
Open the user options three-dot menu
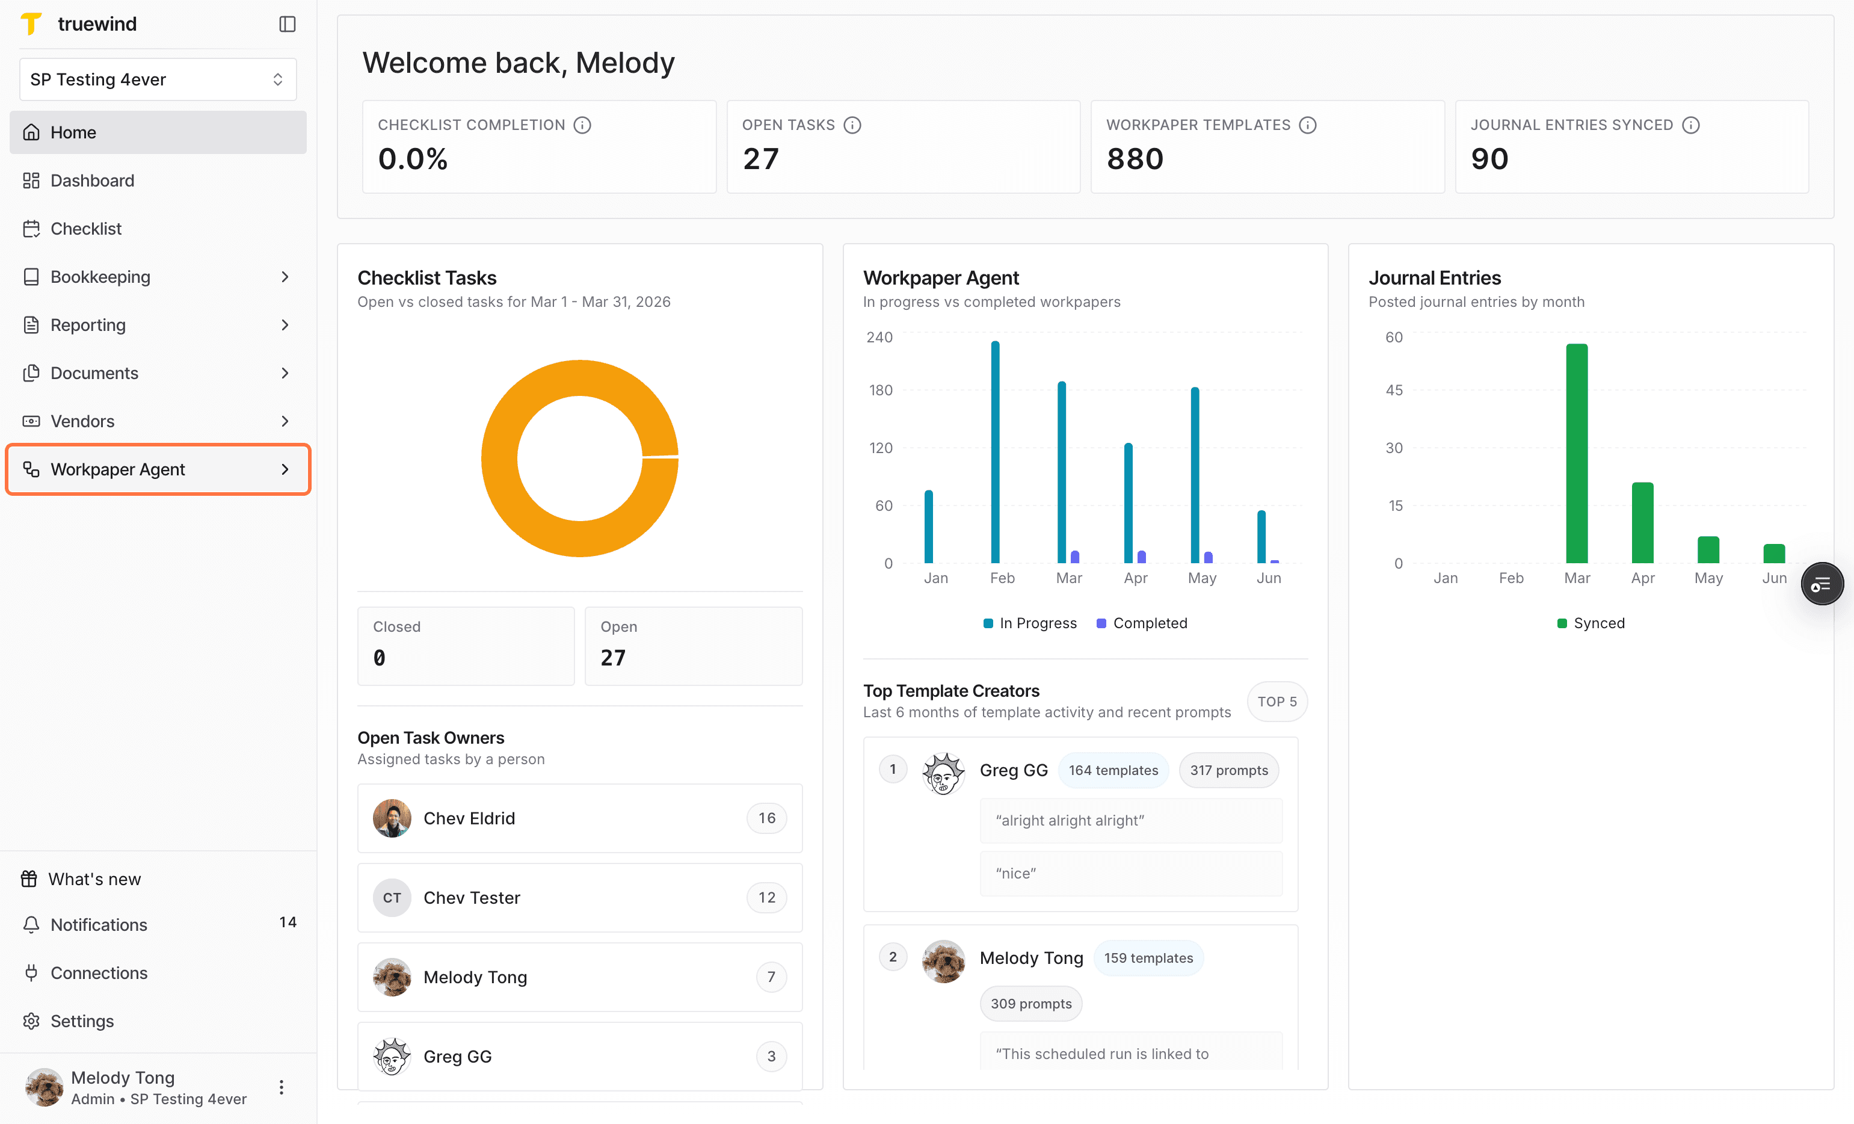(282, 1087)
